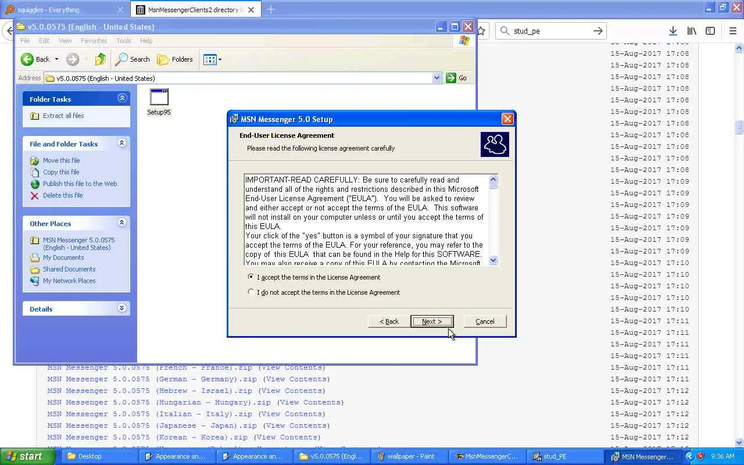Open the File menu in Explorer
This screenshot has width=744, height=465.
[x=25, y=41]
